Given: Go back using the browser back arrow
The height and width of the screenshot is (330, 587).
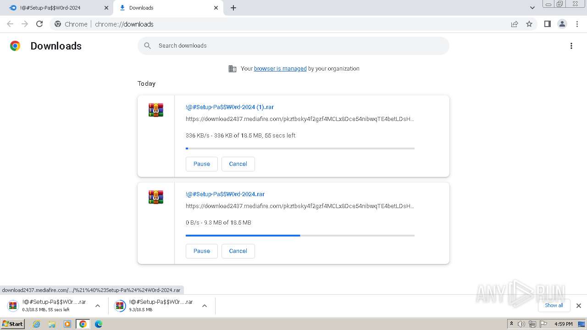Looking at the screenshot, I should (10, 24).
